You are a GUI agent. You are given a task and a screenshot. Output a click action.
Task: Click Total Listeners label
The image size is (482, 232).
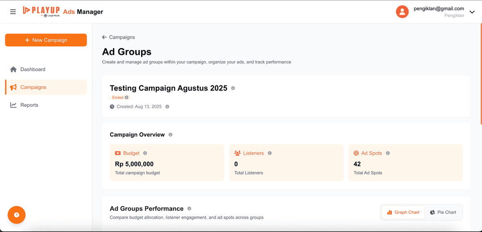pyautogui.click(x=249, y=173)
